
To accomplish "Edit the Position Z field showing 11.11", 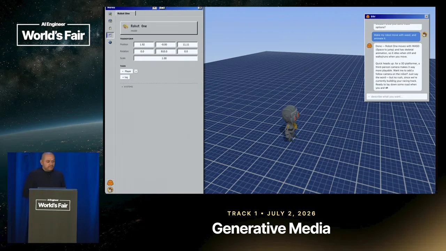I will pos(187,45).
